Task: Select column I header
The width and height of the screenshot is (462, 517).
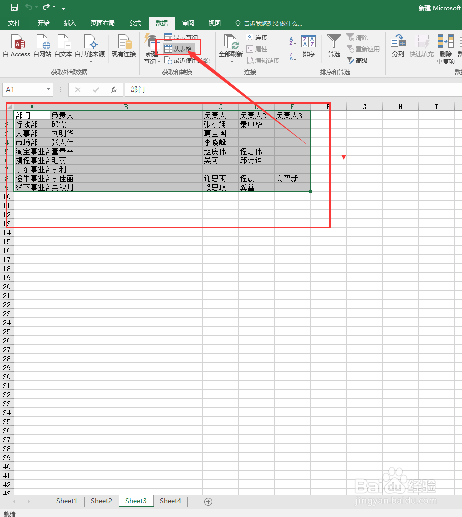Action: [x=436, y=107]
